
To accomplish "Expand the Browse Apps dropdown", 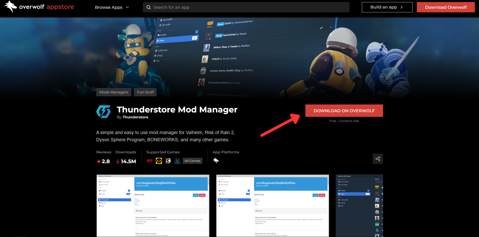I will coord(112,7).
